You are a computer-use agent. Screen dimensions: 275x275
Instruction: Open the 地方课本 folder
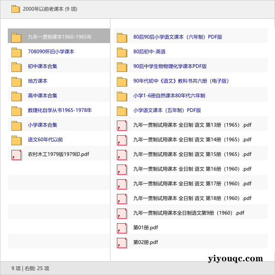[38, 81]
